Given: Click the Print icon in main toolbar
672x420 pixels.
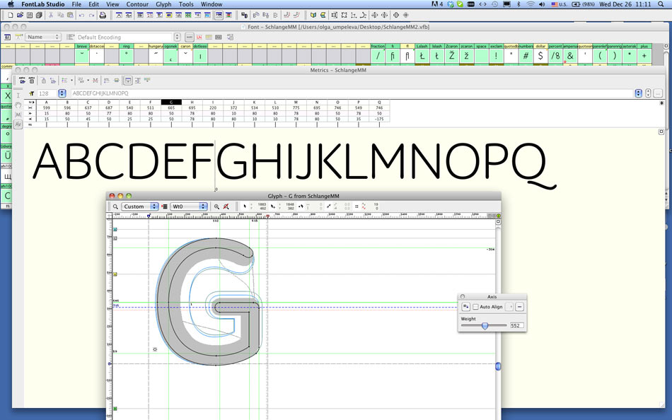Looking at the screenshot, I should (103, 15).
